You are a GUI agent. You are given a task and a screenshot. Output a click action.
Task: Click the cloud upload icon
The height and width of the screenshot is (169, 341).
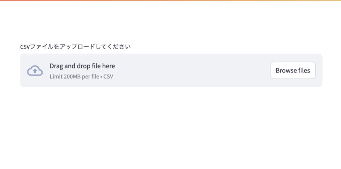pos(35,71)
